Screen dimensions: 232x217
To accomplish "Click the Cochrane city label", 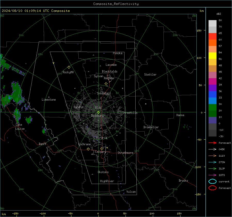I will [84, 144].
